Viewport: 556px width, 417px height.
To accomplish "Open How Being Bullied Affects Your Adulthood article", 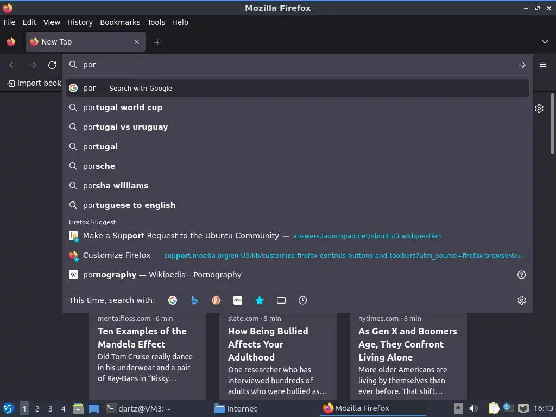I will click(278, 356).
